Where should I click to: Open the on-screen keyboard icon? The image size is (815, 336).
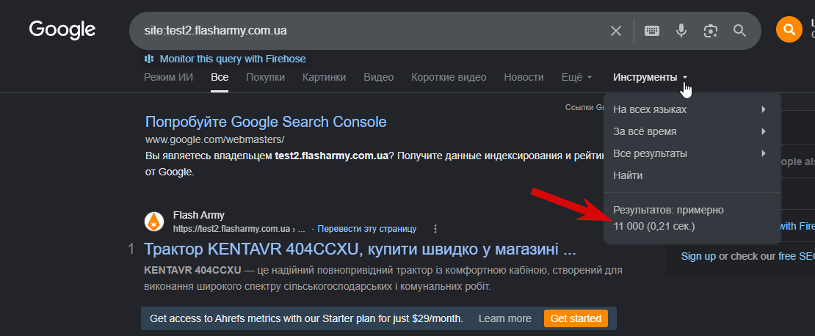[652, 31]
